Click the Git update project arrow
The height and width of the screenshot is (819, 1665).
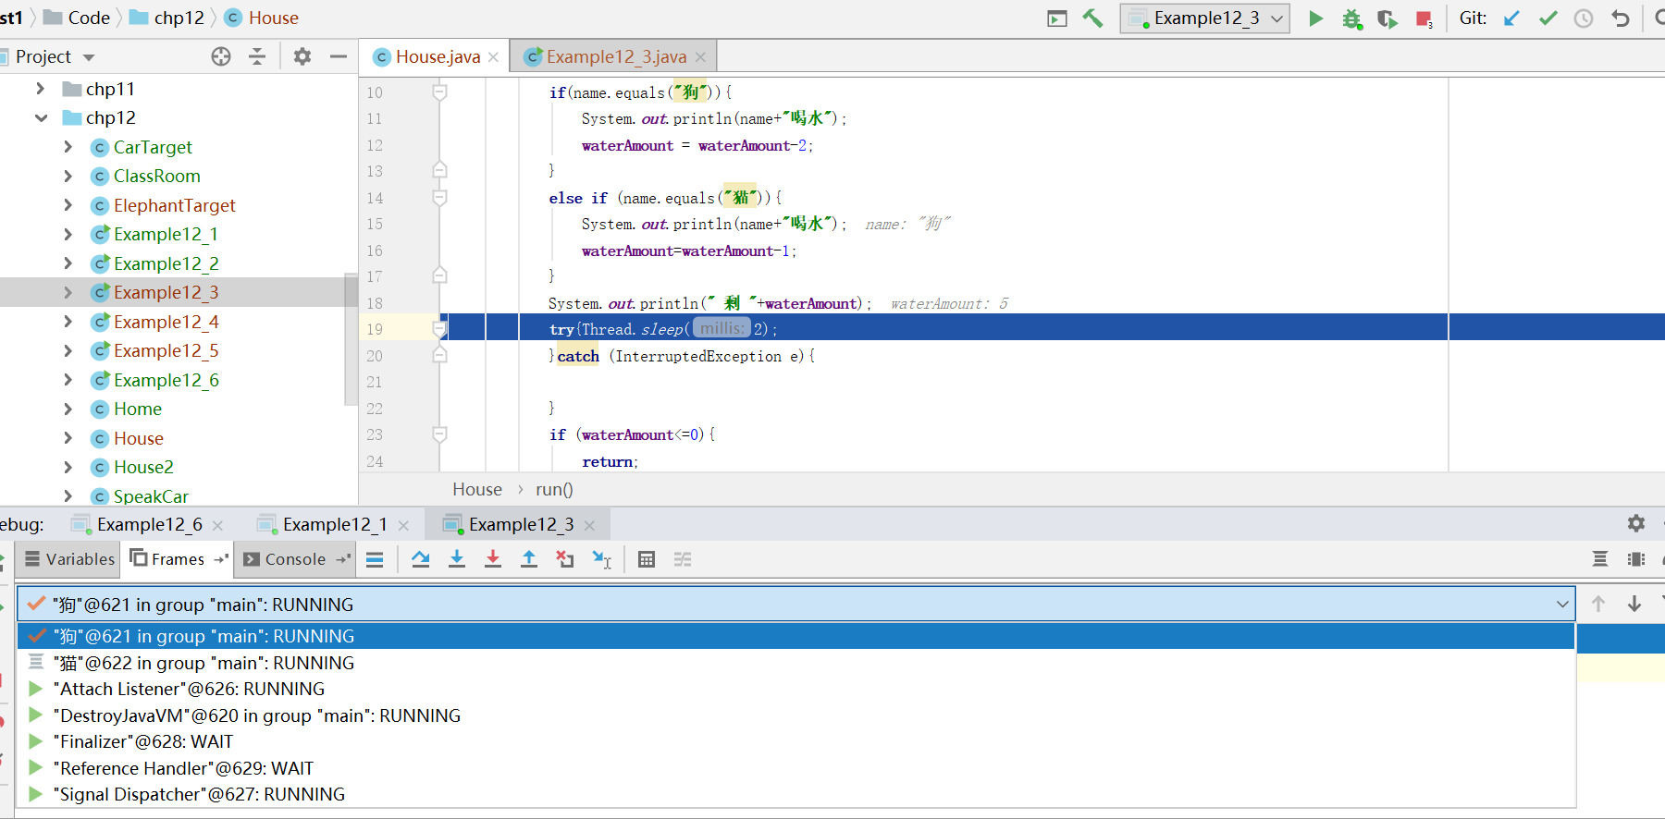[1511, 18]
